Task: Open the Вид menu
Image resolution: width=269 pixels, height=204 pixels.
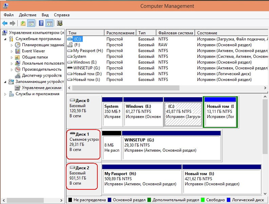Action: 45,15
